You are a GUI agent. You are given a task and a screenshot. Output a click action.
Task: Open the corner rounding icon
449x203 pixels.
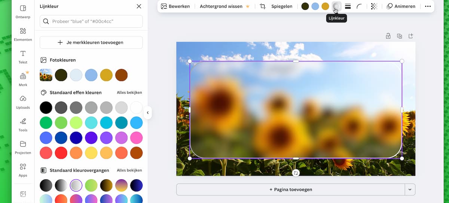coord(359,6)
